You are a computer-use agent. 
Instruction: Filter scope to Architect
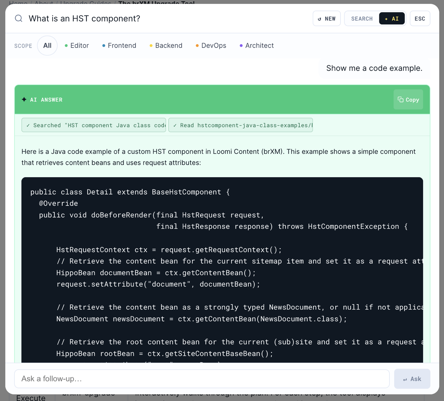click(257, 46)
